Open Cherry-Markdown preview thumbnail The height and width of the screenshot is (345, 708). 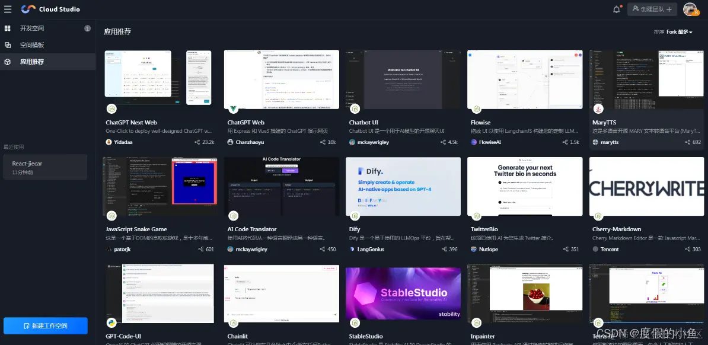(646, 186)
